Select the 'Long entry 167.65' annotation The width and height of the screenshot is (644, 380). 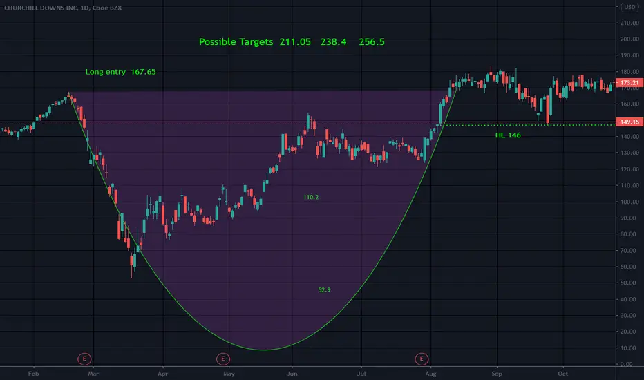tap(120, 72)
